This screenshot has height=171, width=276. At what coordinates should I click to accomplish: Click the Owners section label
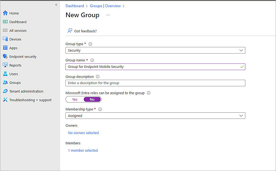(71, 126)
